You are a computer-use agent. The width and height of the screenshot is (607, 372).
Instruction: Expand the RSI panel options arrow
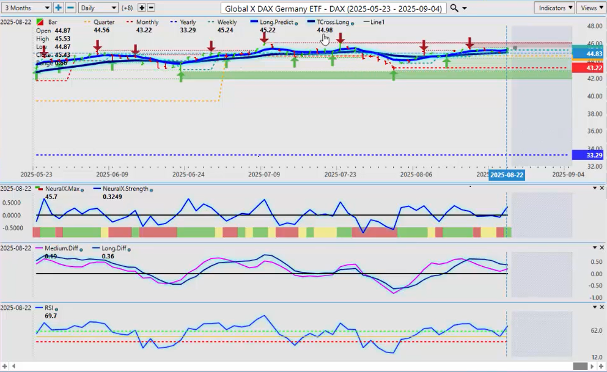pyautogui.click(x=595, y=308)
